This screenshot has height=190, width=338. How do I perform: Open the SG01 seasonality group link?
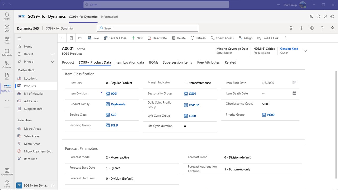(193, 94)
